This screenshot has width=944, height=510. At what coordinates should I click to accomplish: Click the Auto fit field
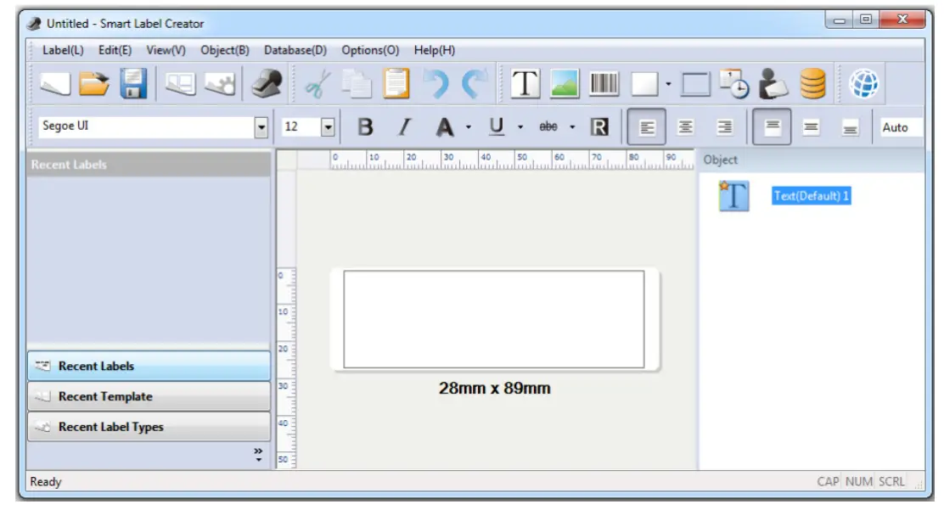[901, 127]
